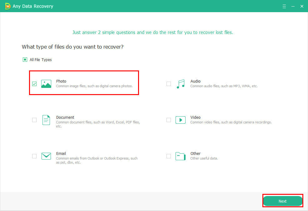Tick the Video checkbox
Image resolution: width=308 pixels, height=211 pixels.
coord(169,120)
